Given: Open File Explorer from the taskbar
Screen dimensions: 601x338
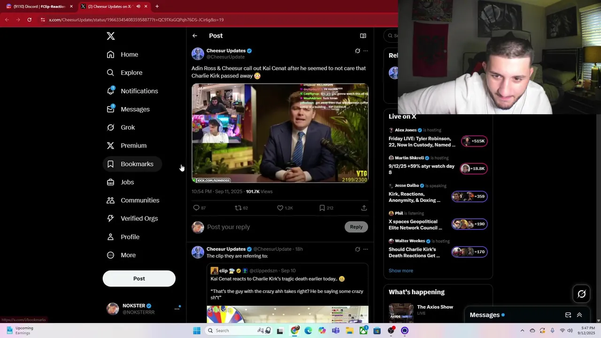Looking at the screenshot, I should [350, 330].
